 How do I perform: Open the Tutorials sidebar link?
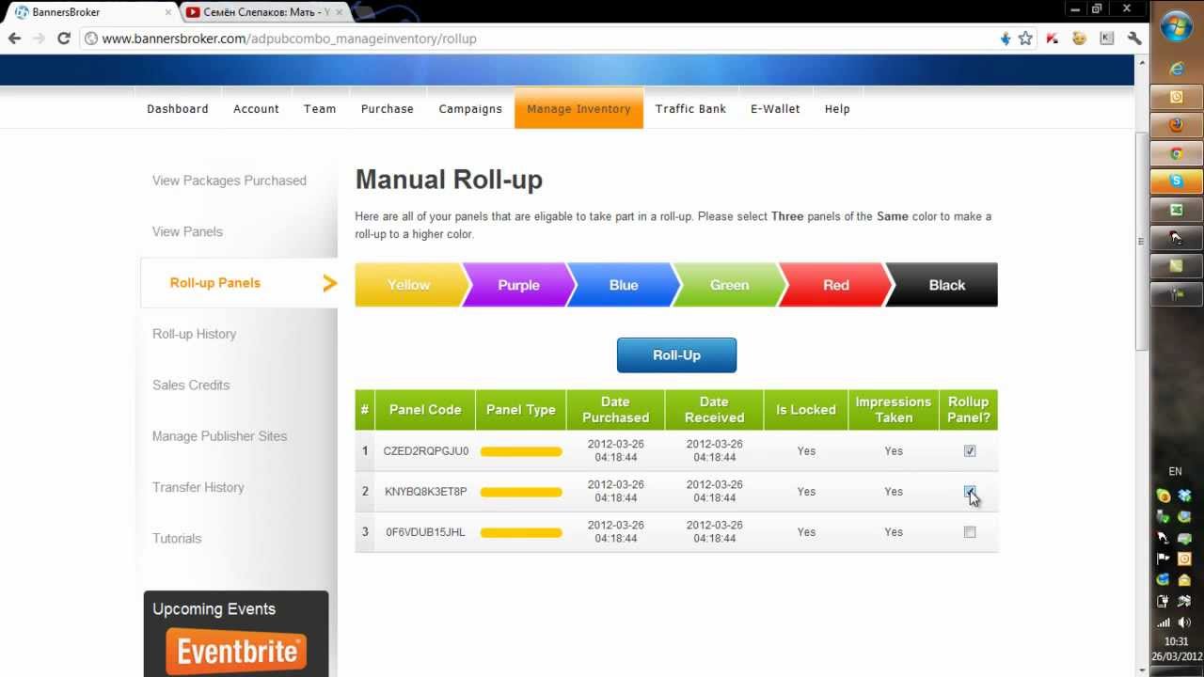pos(177,539)
